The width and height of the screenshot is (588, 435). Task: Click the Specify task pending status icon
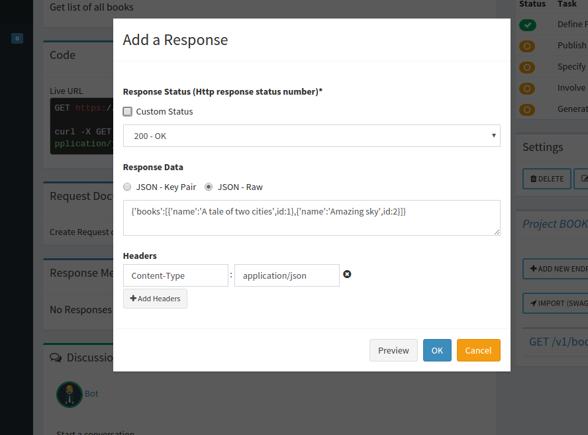coord(527,67)
